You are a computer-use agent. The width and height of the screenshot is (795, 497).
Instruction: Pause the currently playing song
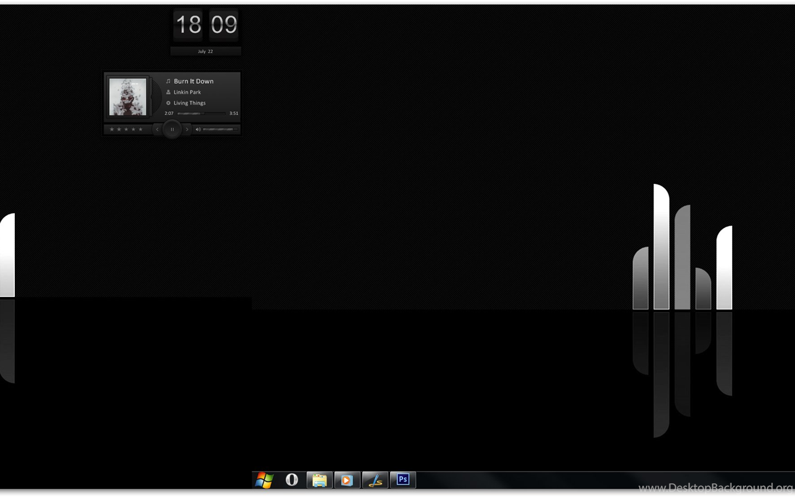tap(172, 129)
